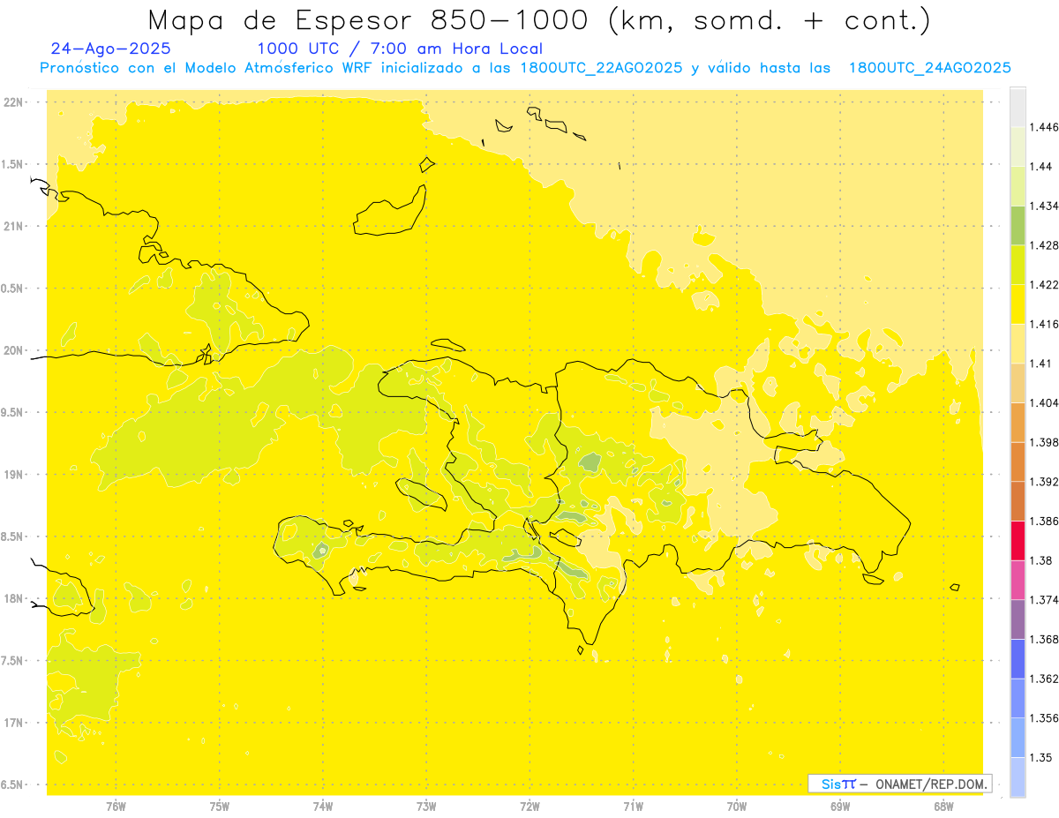Click the longitude axis label "69W"
1059x818 pixels.
(840, 807)
